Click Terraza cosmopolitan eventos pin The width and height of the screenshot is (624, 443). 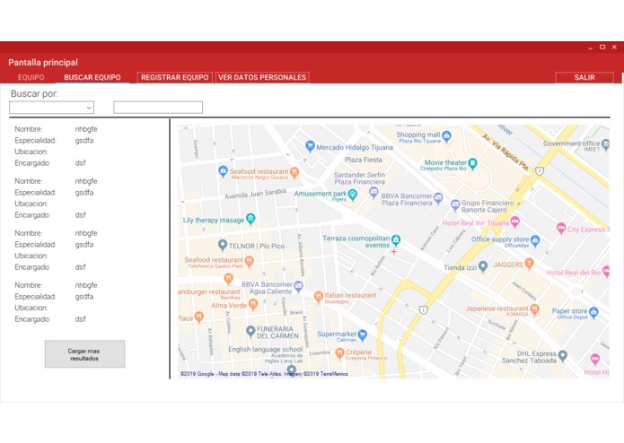click(396, 239)
